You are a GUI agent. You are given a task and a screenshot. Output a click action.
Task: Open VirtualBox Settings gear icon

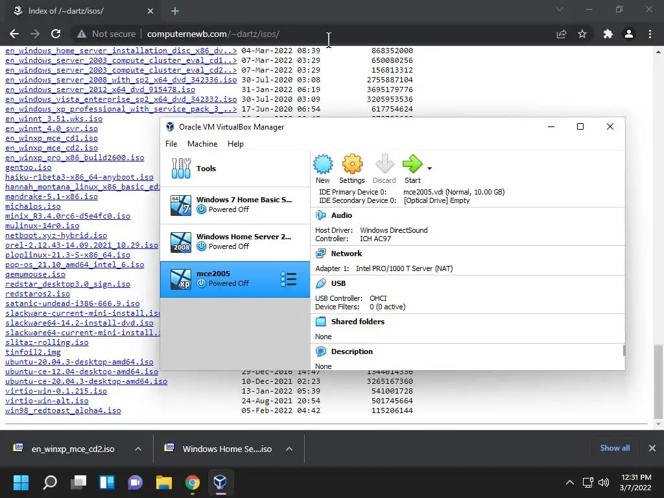352,164
